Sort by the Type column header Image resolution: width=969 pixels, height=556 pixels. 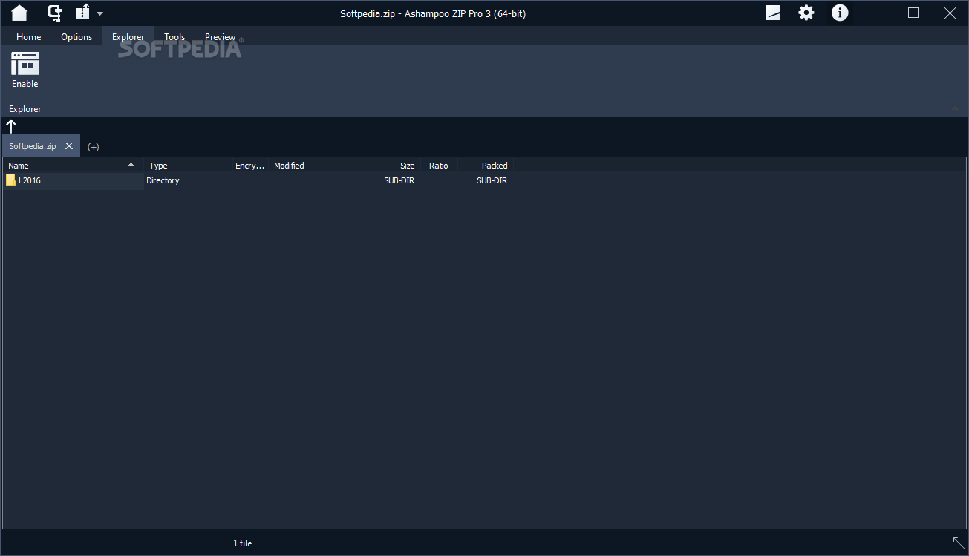[x=189, y=166]
